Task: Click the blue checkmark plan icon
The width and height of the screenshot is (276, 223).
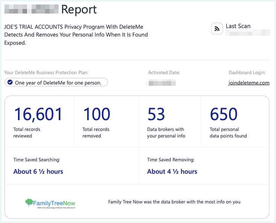Action: [10, 82]
